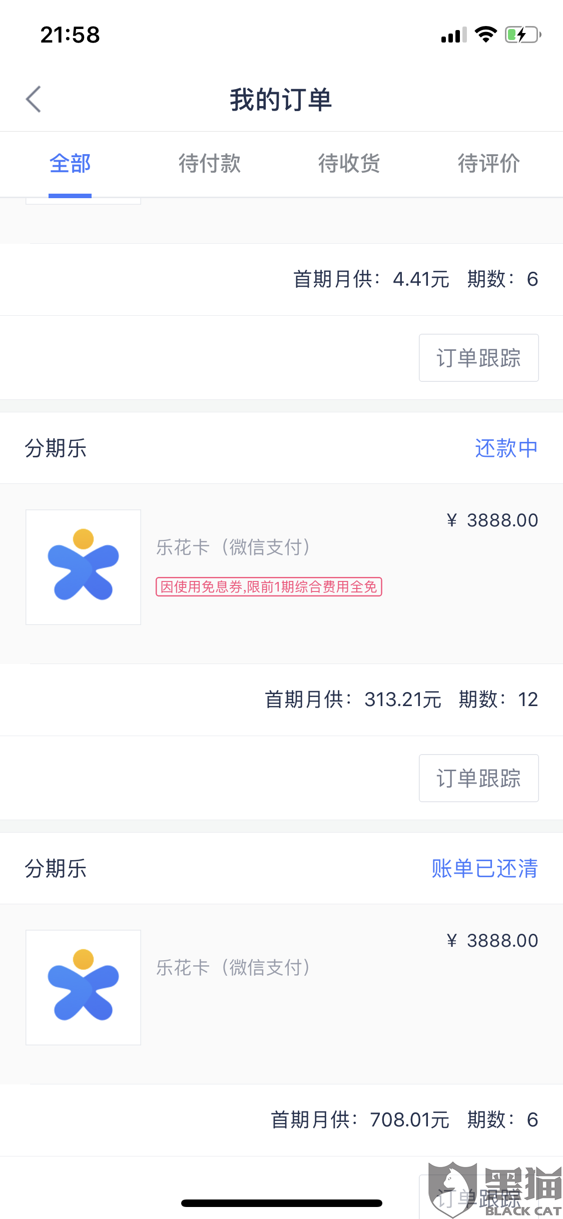Open the 分期乐 header above the 账单已还清 order
The width and height of the screenshot is (563, 1219).
pyautogui.click(x=56, y=868)
